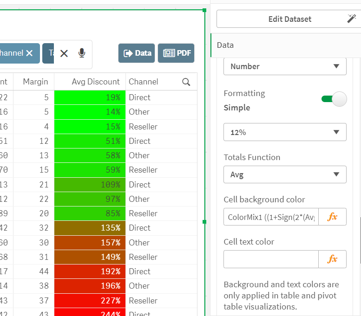Click the properties panel vertical scrollbar
The image size is (361, 316).
pos(360,240)
